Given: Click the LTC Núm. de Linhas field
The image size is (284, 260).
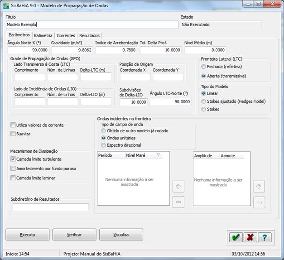Looking at the screenshot, I should [x=63, y=77].
